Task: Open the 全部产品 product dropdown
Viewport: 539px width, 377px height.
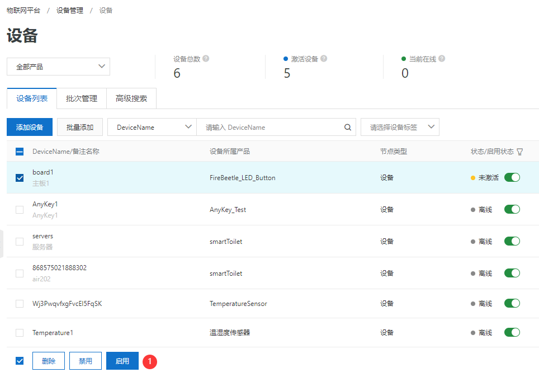Action: click(59, 67)
